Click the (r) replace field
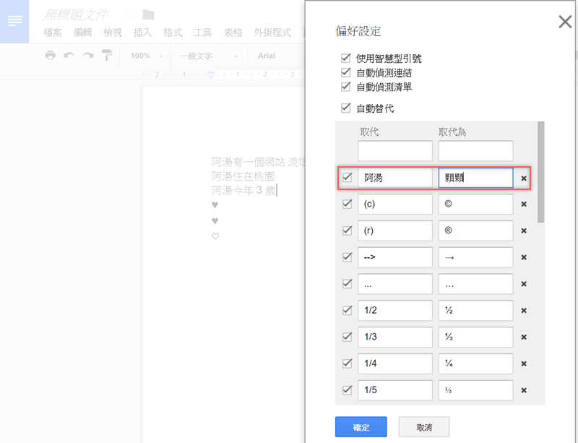 click(x=394, y=231)
